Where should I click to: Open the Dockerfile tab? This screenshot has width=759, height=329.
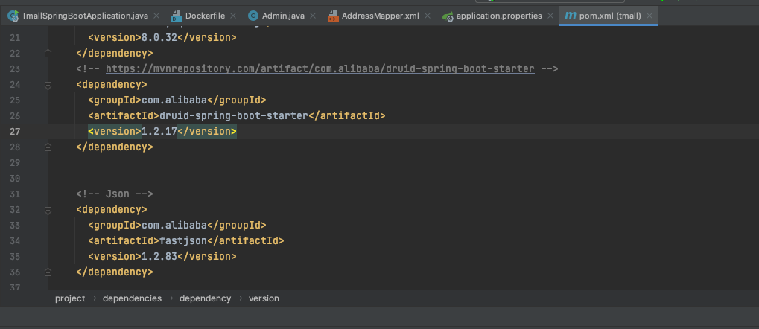tap(205, 16)
